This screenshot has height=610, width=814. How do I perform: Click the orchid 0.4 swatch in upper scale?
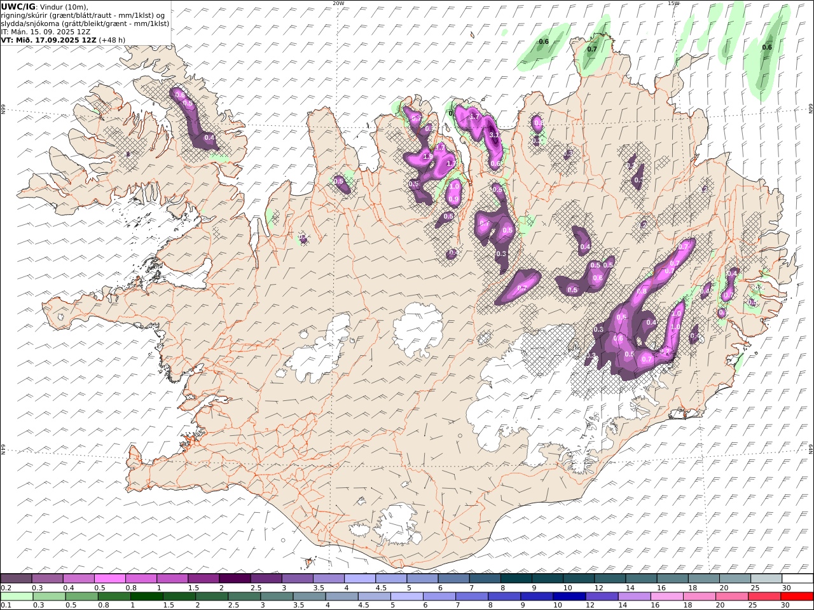[79, 578]
